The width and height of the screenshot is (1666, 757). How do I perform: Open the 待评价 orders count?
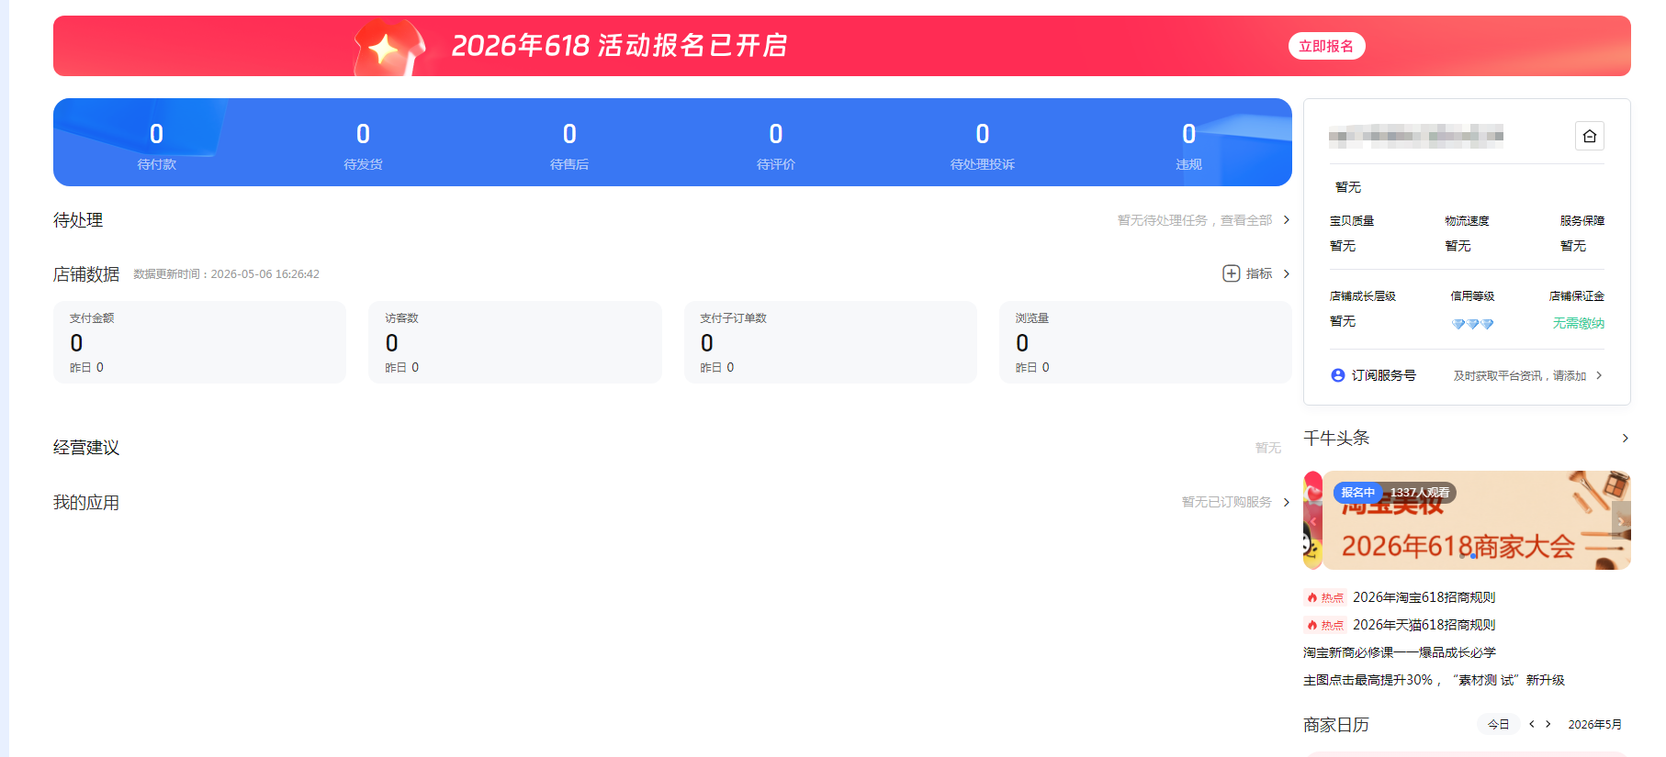coord(776,145)
